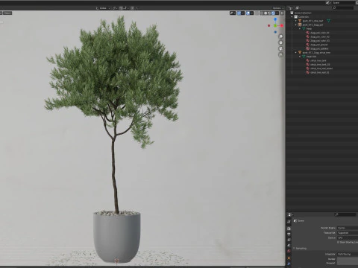Switch perspective/orthographic with the grid button

pos(281,54)
